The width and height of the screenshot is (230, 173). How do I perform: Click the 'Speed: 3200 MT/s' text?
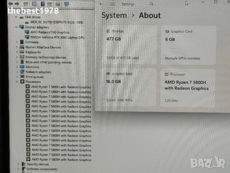(119, 100)
